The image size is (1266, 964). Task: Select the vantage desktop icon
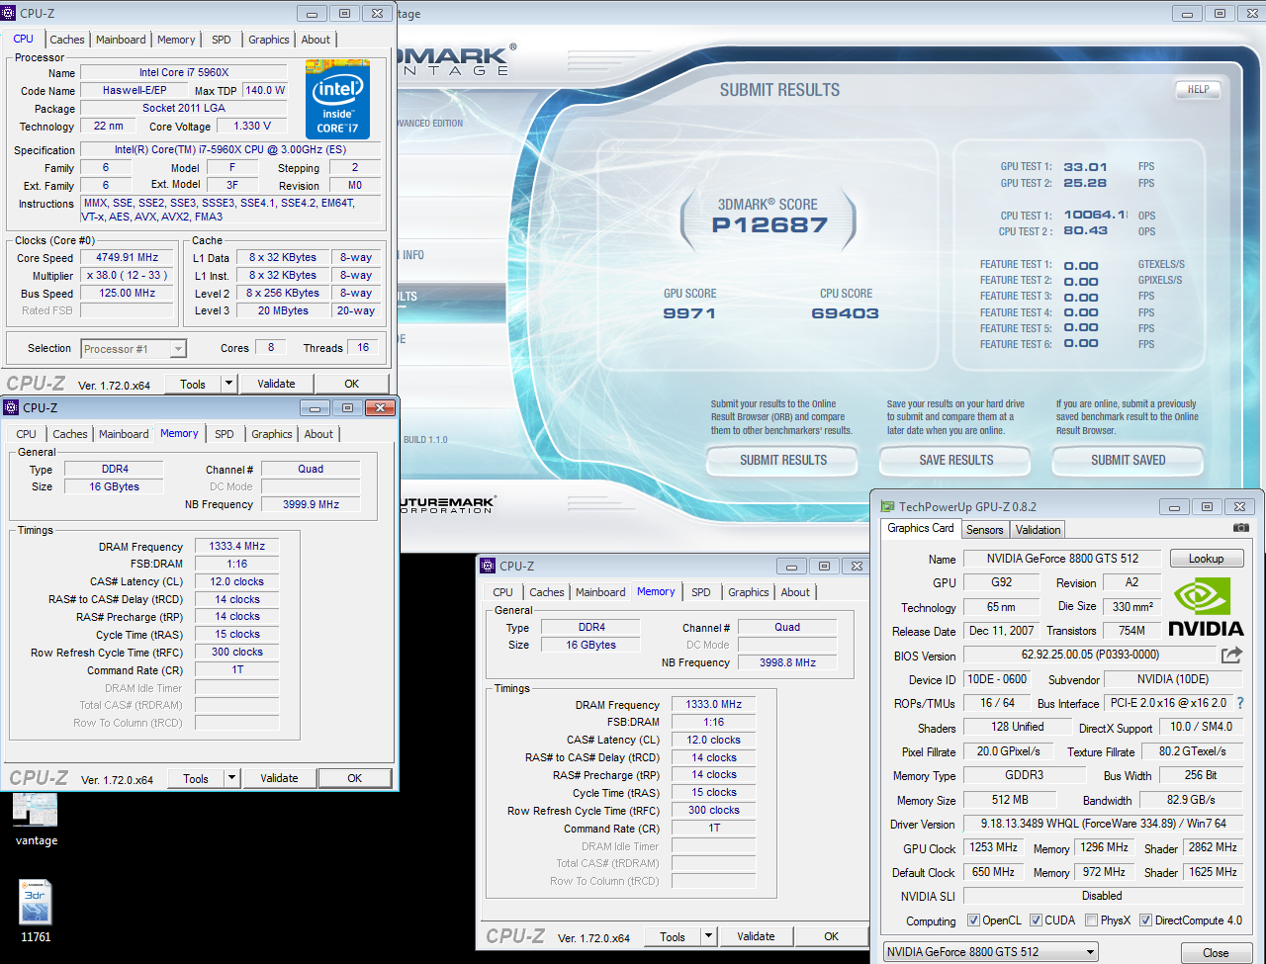(x=37, y=819)
